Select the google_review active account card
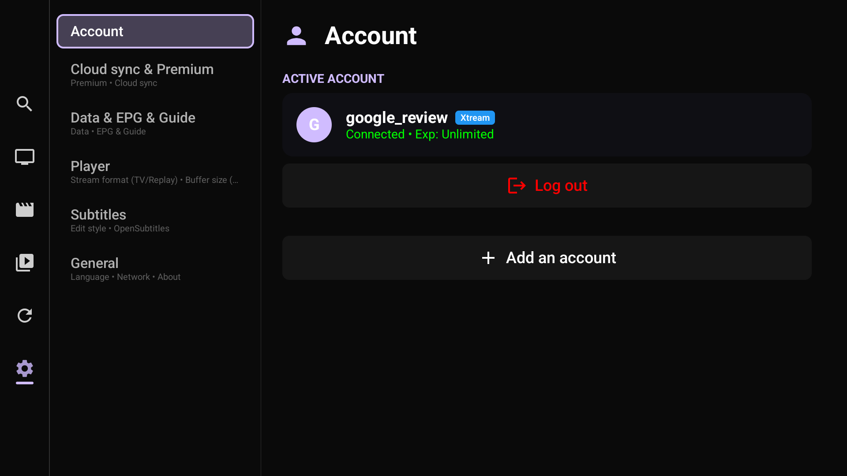 coord(547,125)
